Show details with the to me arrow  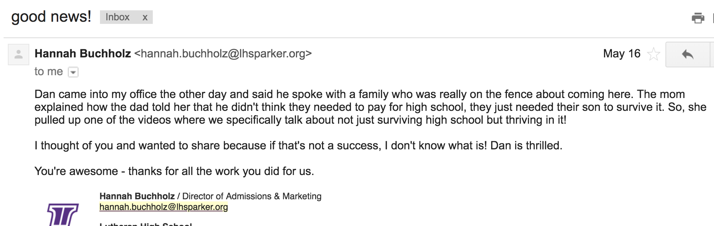[73, 72]
